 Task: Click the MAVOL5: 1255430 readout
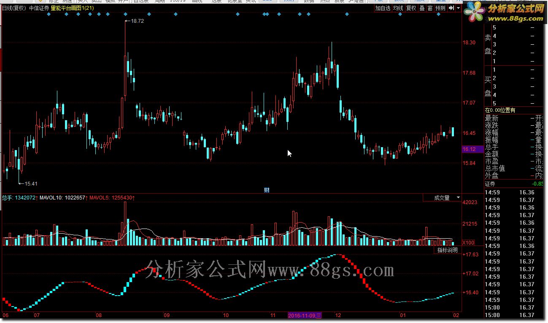click(x=112, y=197)
